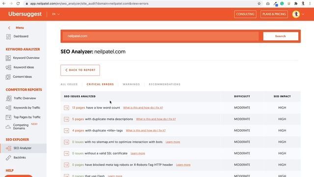The image size is (314, 177).
Task: Click the Competing Domains icon
Action: tap(8, 127)
